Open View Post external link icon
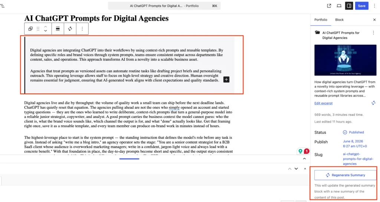Screen dimensions: 380x202 coord(329,6)
